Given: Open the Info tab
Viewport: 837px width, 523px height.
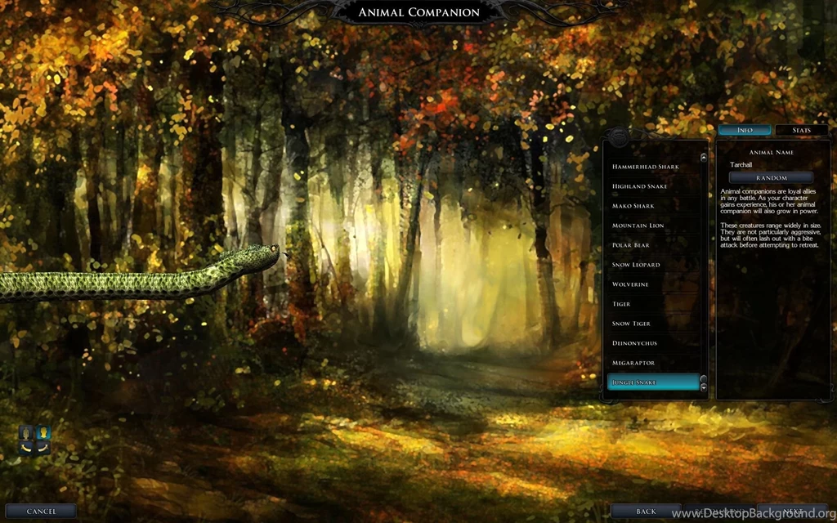Looking at the screenshot, I should coord(745,130).
